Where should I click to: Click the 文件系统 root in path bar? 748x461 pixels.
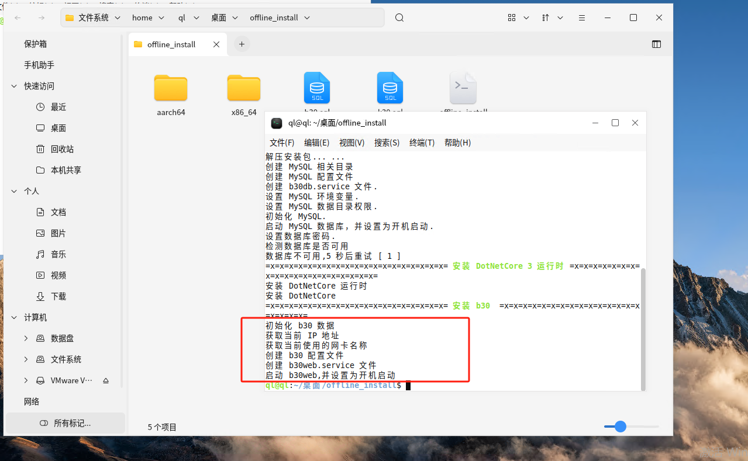click(94, 18)
